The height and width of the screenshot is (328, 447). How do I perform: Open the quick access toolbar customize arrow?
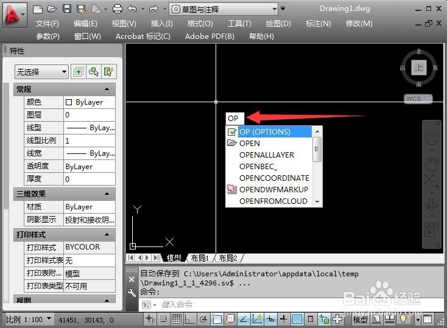point(283,9)
